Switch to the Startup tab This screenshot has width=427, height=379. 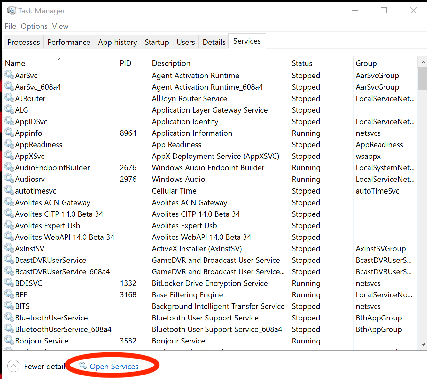coord(157,42)
